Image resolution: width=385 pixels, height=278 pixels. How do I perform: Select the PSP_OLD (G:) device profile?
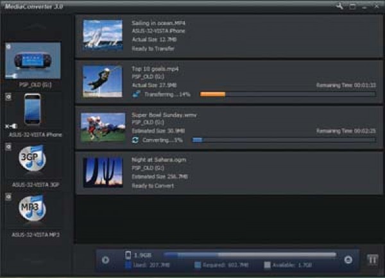pos(37,61)
